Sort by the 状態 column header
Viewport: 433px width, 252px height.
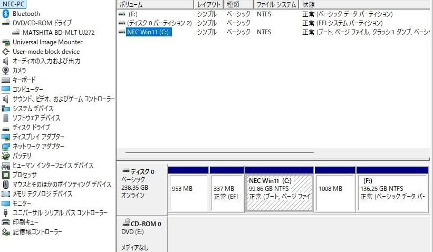[365, 4]
